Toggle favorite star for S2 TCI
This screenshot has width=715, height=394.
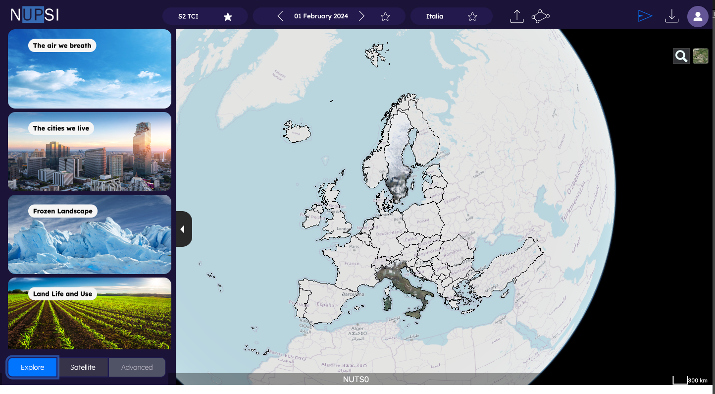coord(228,17)
